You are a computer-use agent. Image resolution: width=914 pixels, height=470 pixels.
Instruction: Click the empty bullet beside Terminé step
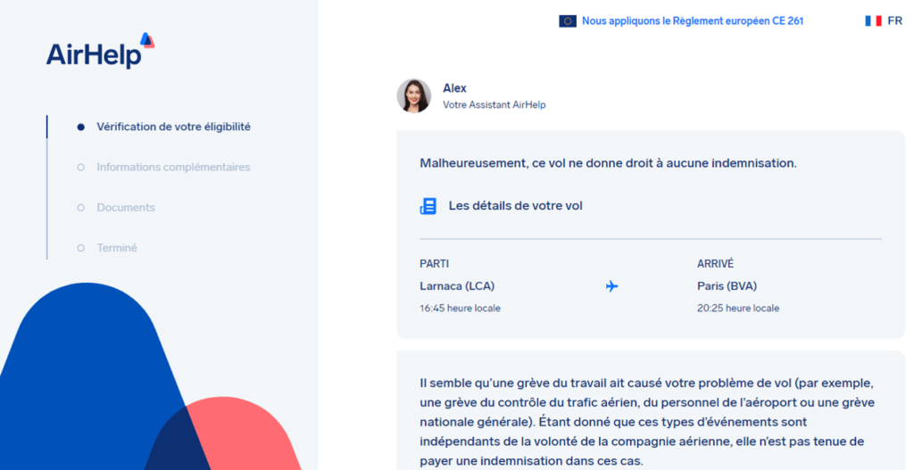81,248
